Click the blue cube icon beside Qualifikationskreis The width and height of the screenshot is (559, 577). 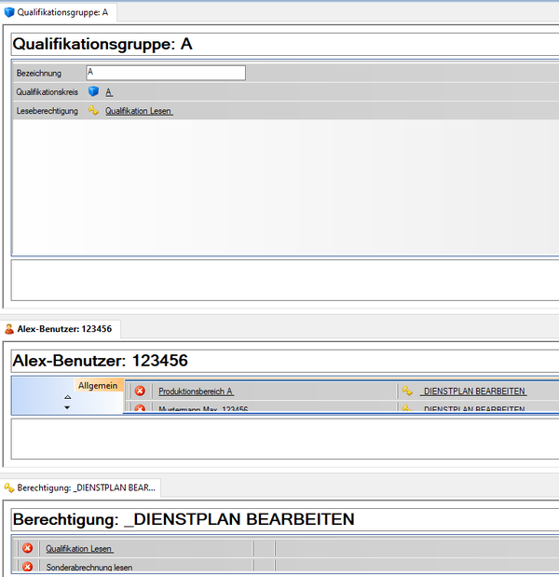click(93, 92)
